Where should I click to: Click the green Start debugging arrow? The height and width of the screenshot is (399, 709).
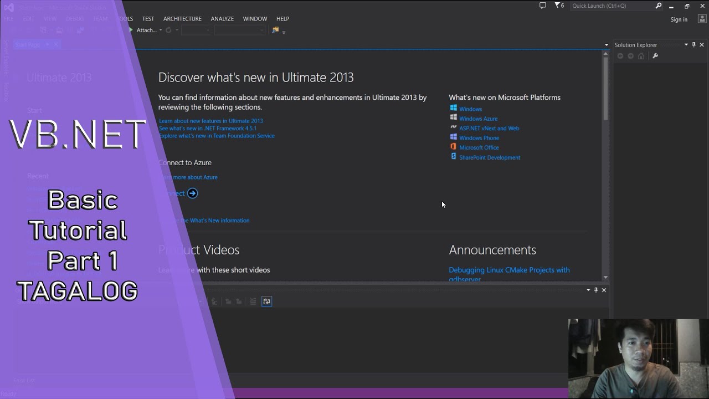point(131,30)
